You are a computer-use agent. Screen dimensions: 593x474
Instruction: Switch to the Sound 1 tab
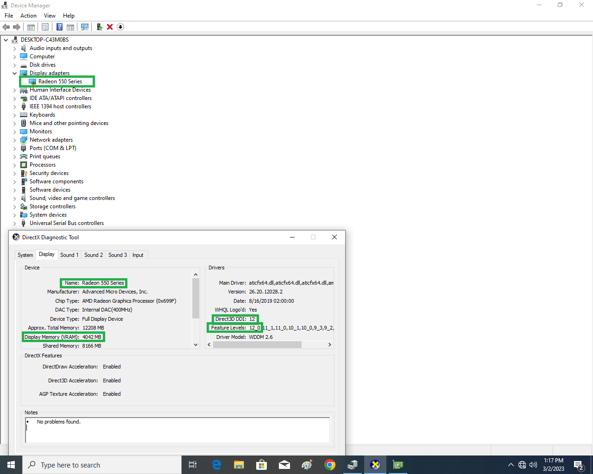(69, 255)
